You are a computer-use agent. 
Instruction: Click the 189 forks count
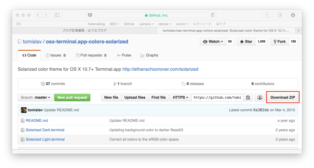293,42
